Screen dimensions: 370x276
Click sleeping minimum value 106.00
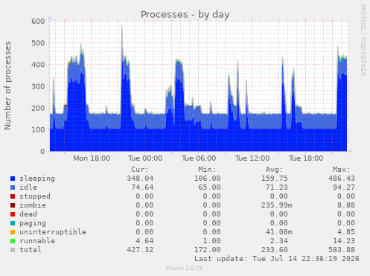tap(207, 179)
